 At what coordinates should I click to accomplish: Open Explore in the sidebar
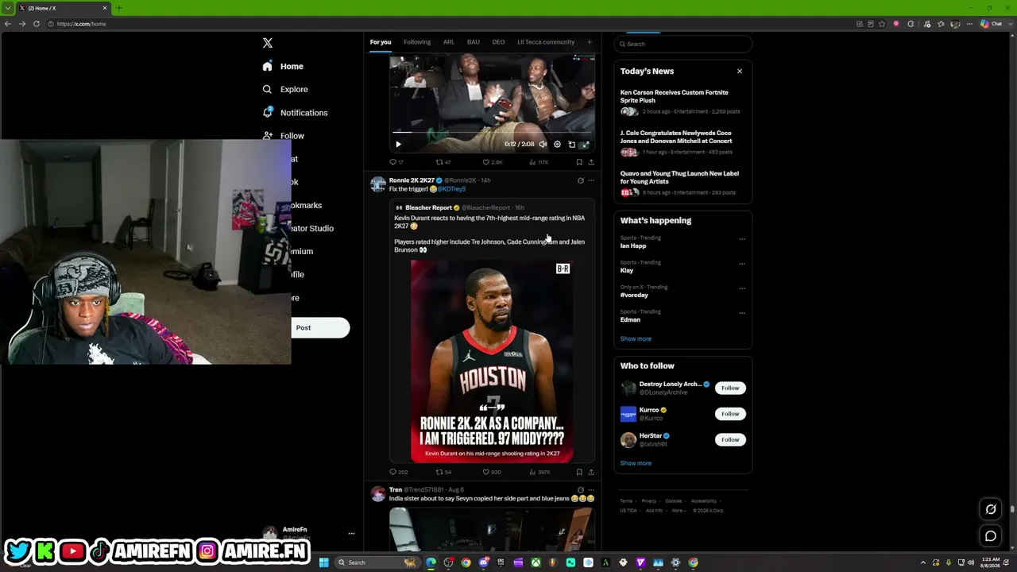tap(284, 89)
